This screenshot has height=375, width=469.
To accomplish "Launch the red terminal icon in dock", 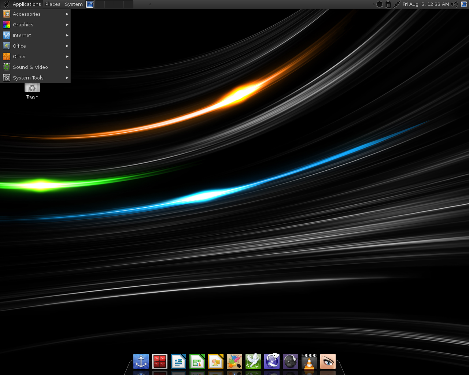I will click(x=160, y=361).
